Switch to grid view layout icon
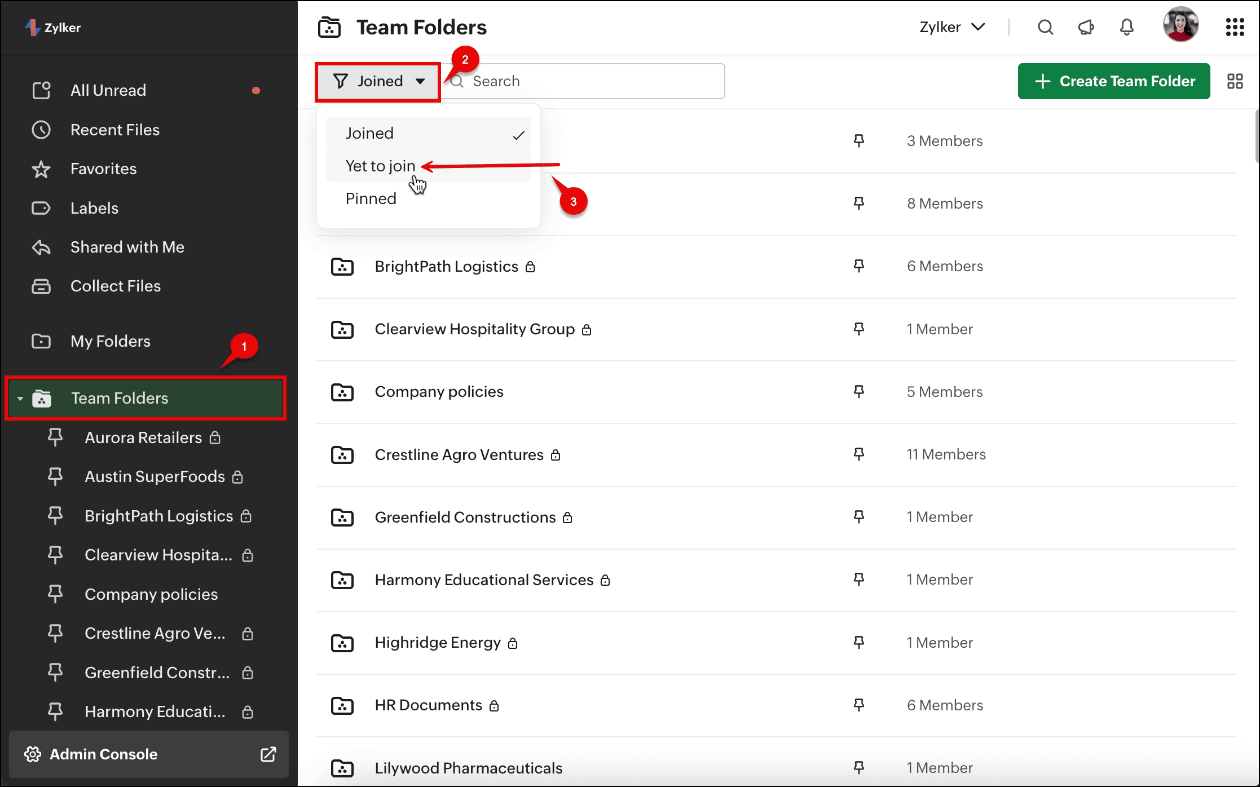The width and height of the screenshot is (1260, 787). pyautogui.click(x=1235, y=81)
